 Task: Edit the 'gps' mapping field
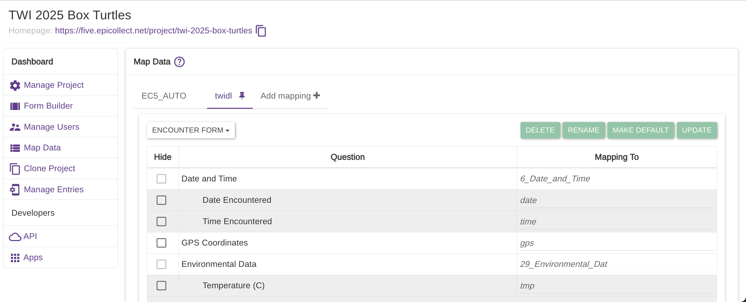(616, 243)
